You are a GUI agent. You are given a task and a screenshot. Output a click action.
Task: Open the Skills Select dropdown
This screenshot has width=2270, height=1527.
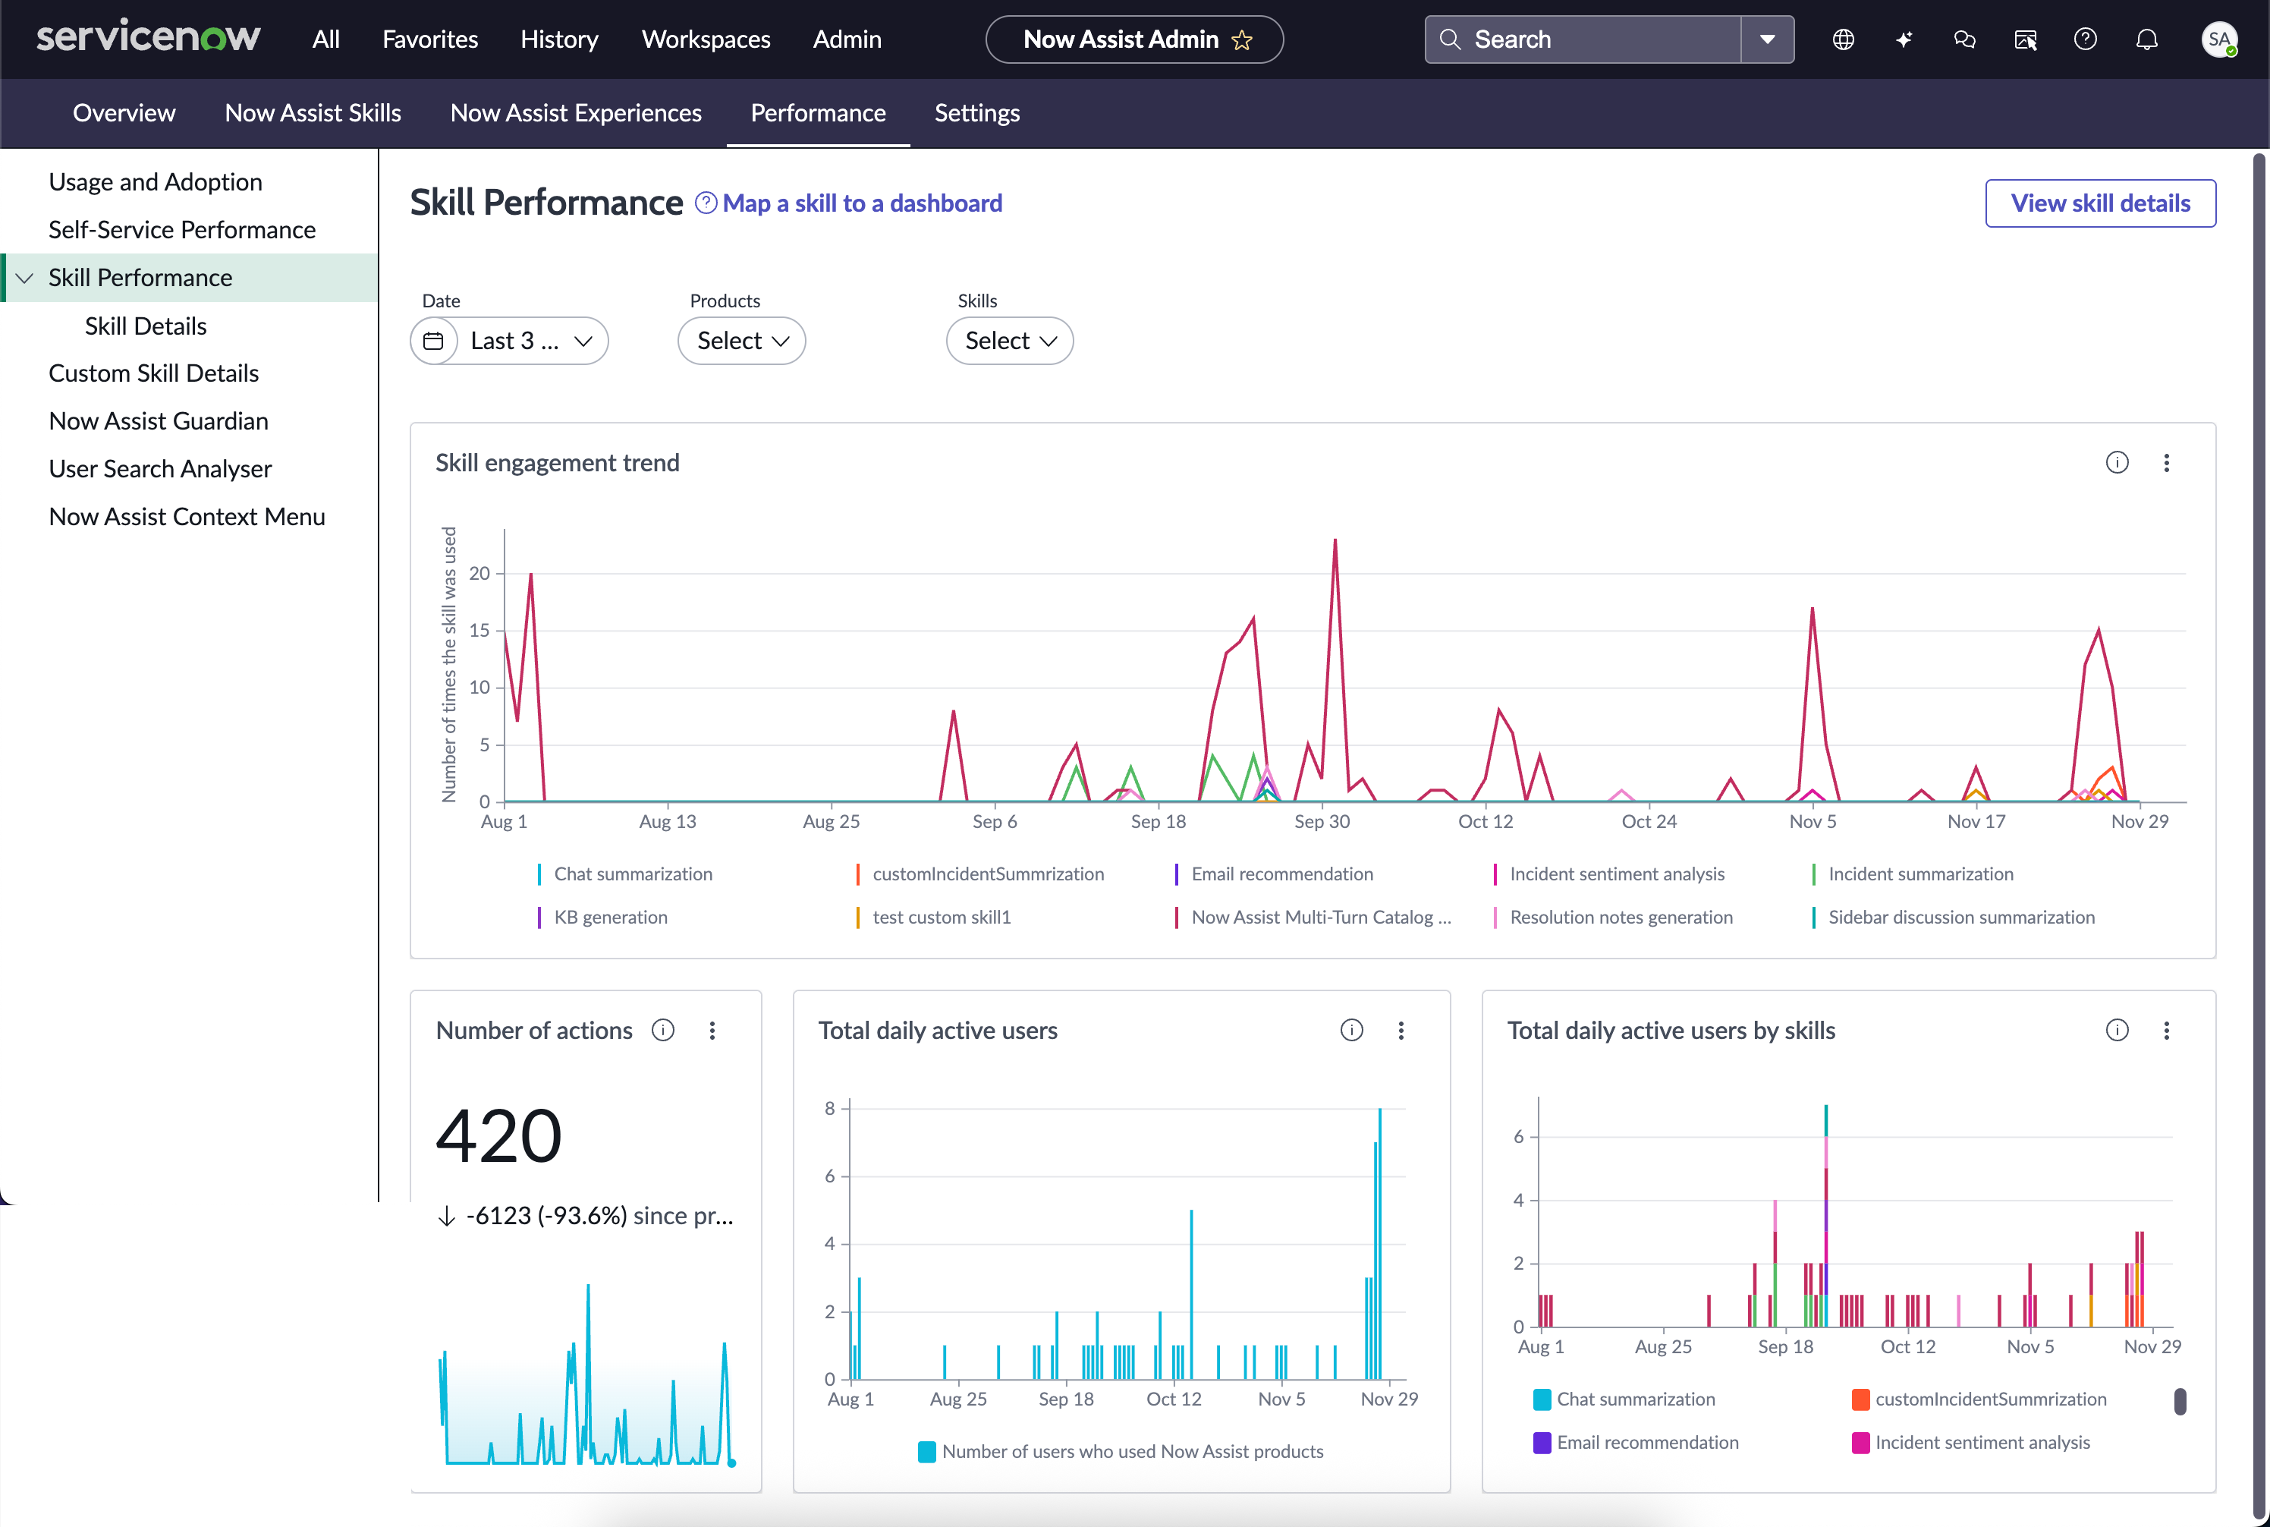(1009, 341)
